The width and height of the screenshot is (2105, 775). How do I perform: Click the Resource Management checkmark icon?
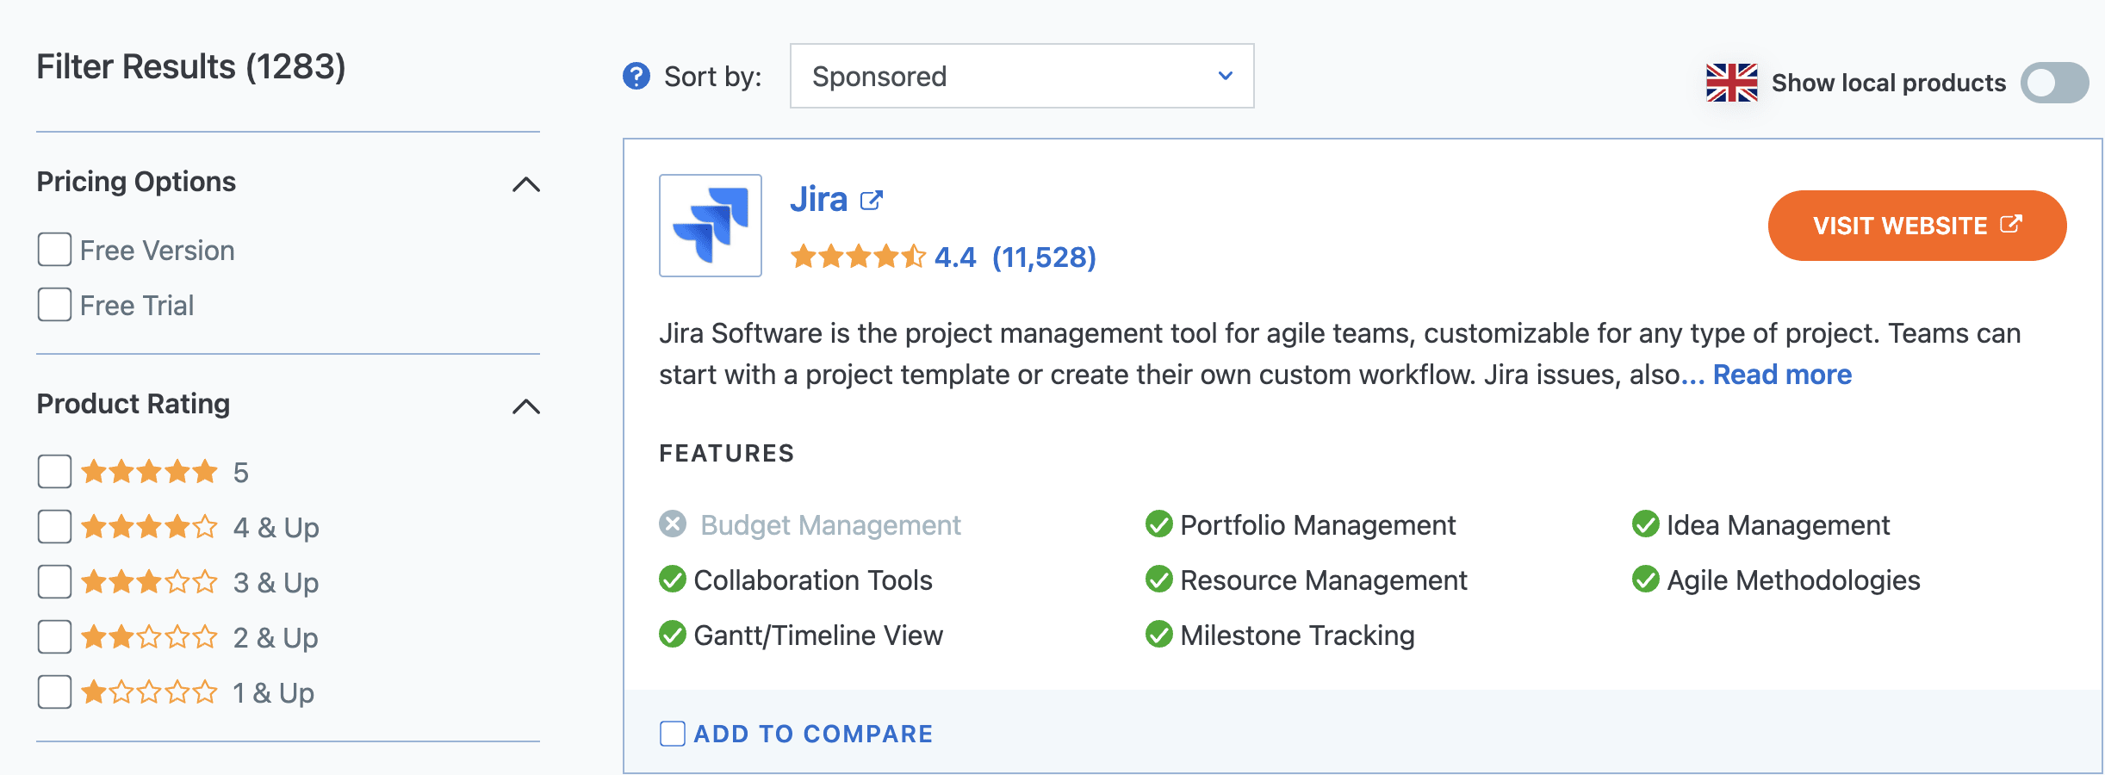(x=1159, y=580)
